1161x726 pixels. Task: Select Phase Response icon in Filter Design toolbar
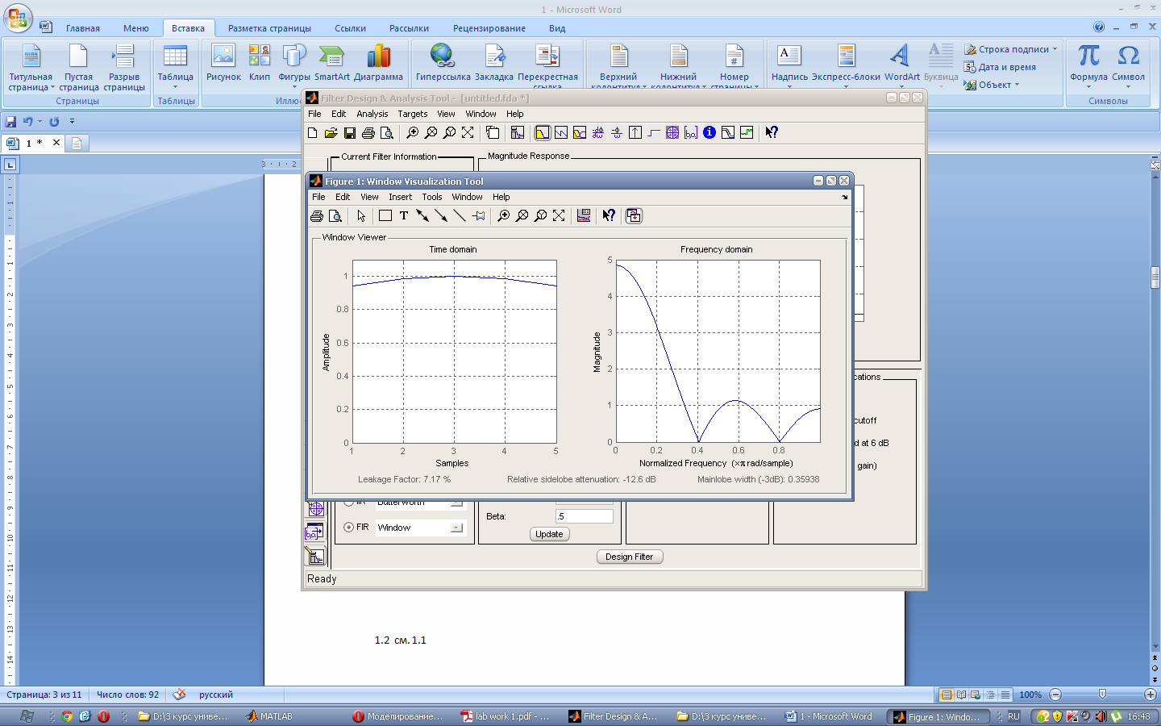(x=561, y=133)
